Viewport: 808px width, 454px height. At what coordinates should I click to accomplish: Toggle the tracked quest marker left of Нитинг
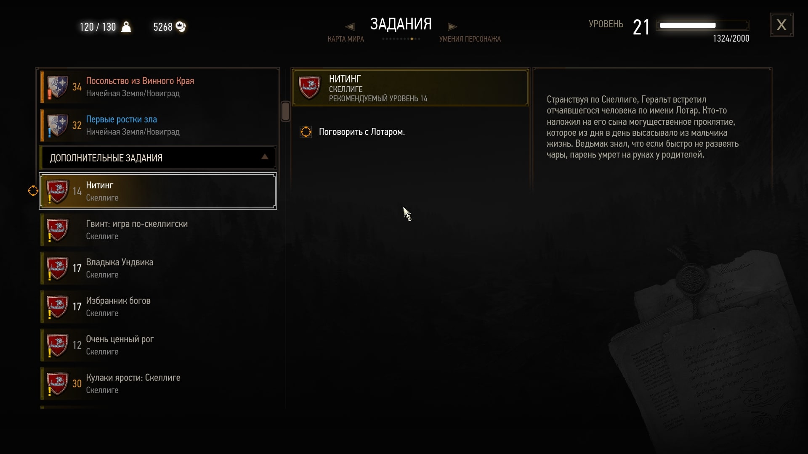(33, 191)
